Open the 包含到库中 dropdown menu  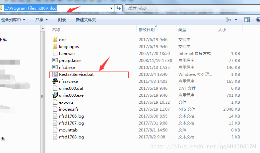click(x=13, y=20)
